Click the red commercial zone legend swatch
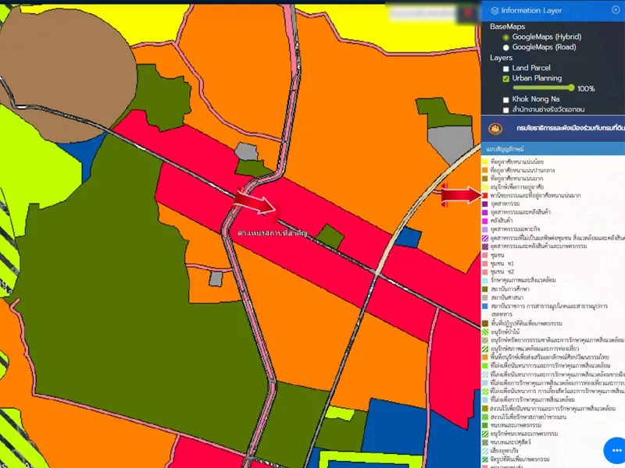 tap(485, 195)
